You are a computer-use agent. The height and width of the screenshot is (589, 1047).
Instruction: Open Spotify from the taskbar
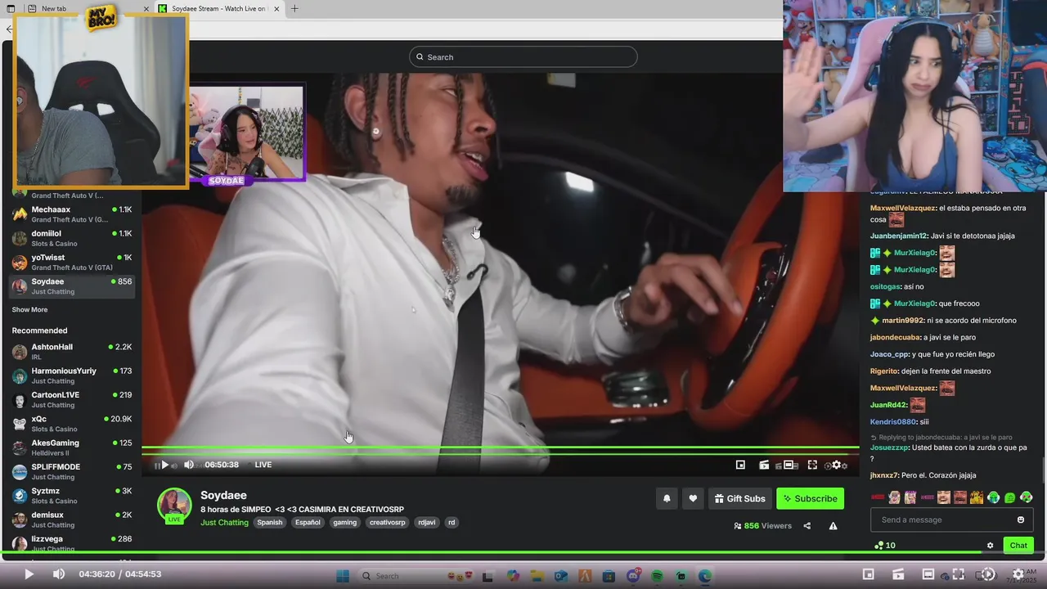click(x=658, y=576)
